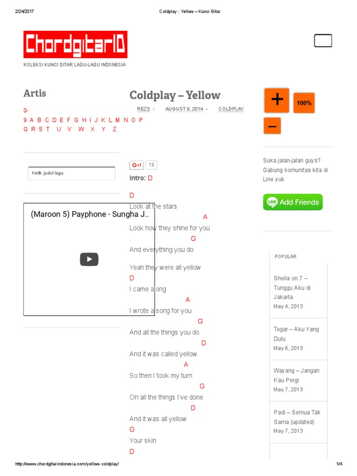Open the top-right menu box
Screen dimensions: 357x476
[323, 41]
